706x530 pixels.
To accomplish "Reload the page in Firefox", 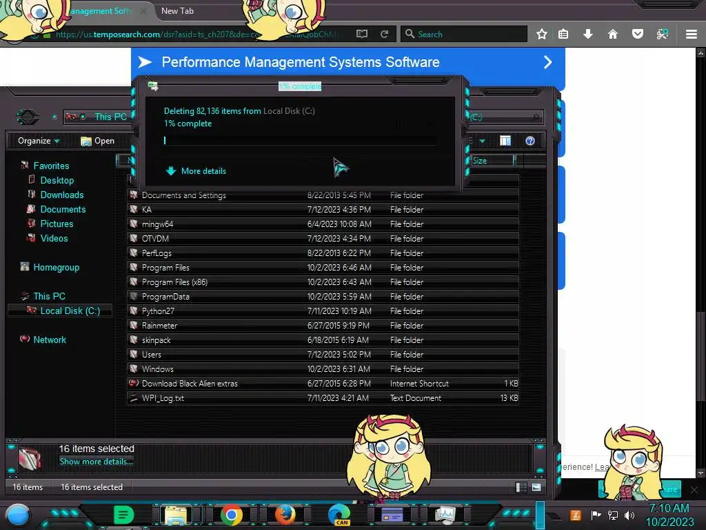I will click(x=384, y=34).
